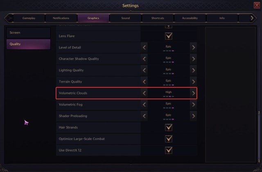
Task: Decrease Lighting Quality with left arrow
Action: [x=144, y=70]
